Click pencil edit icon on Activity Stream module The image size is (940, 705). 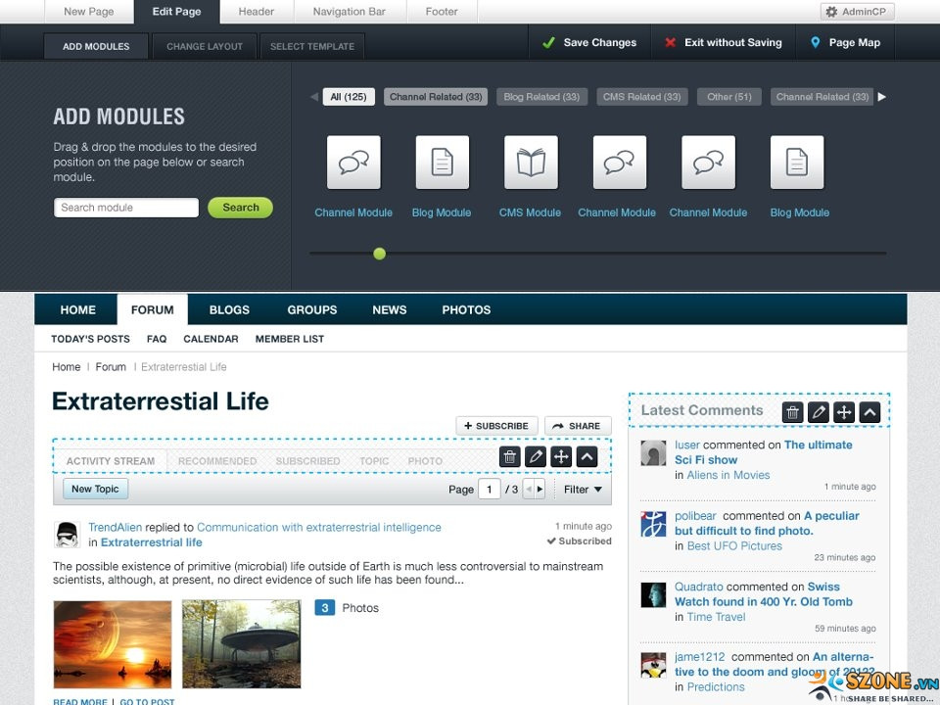tap(536, 457)
